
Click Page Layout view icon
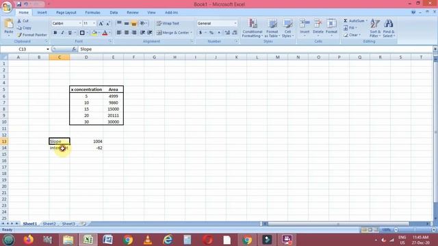(x=370, y=230)
